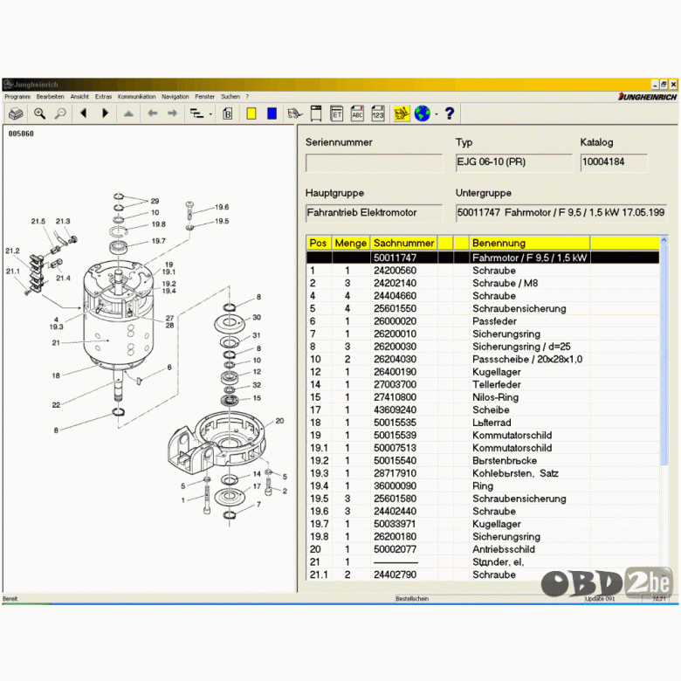Select the yellow square toolbar swatch

251,113
